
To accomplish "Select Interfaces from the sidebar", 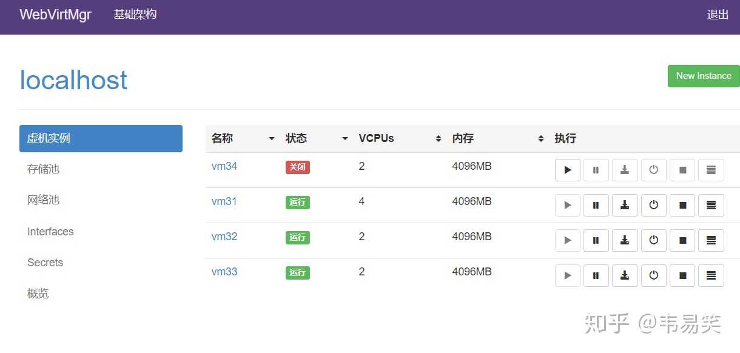I will 50,232.
